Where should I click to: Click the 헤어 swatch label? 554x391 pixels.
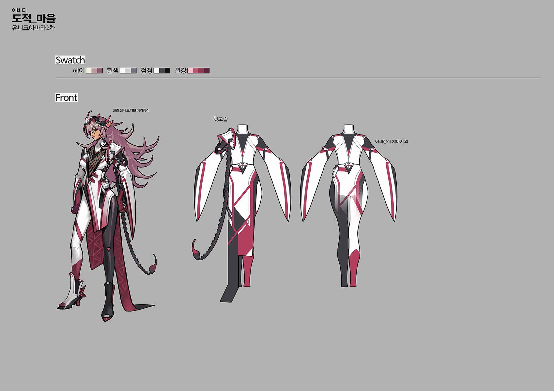tap(79, 70)
